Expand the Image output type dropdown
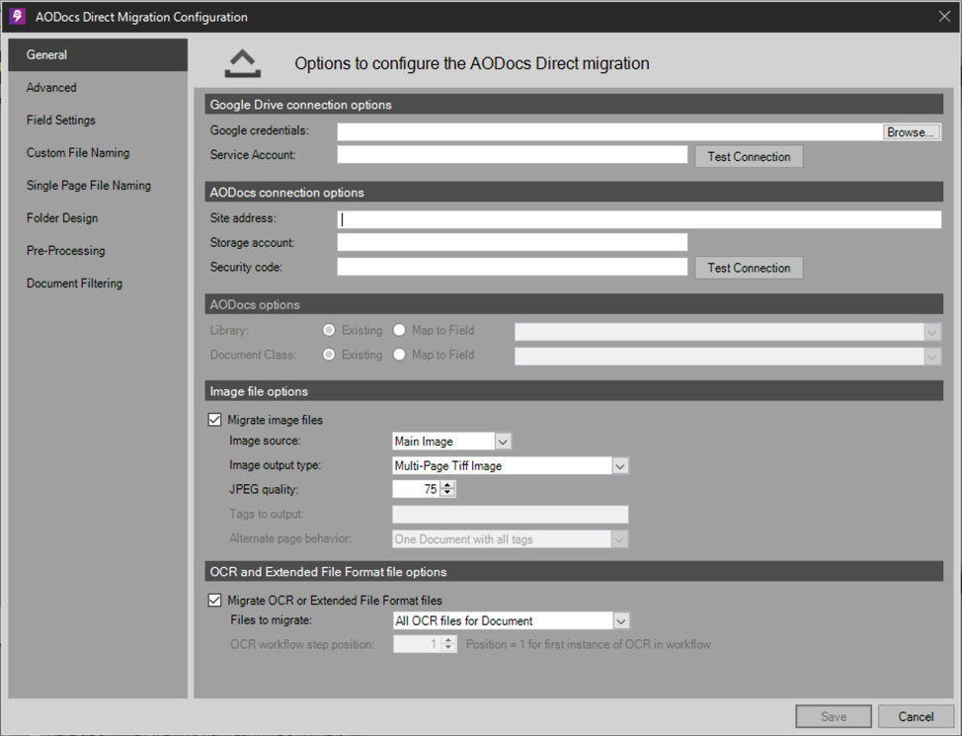The width and height of the screenshot is (962, 736). point(620,466)
